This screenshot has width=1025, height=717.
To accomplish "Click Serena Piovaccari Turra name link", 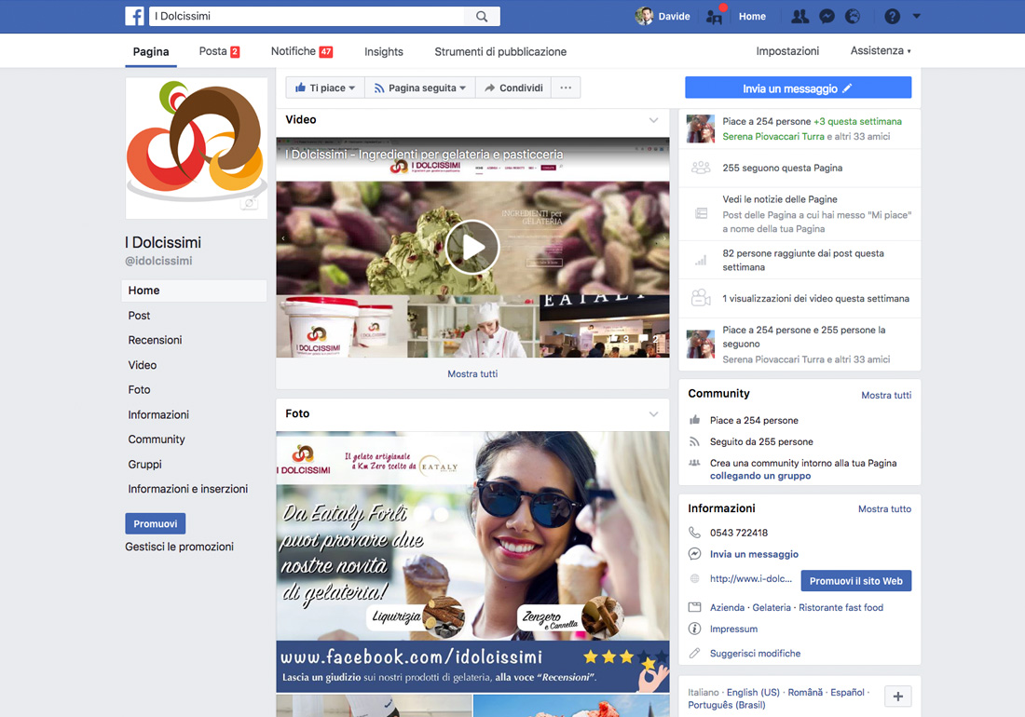I will tap(773, 137).
